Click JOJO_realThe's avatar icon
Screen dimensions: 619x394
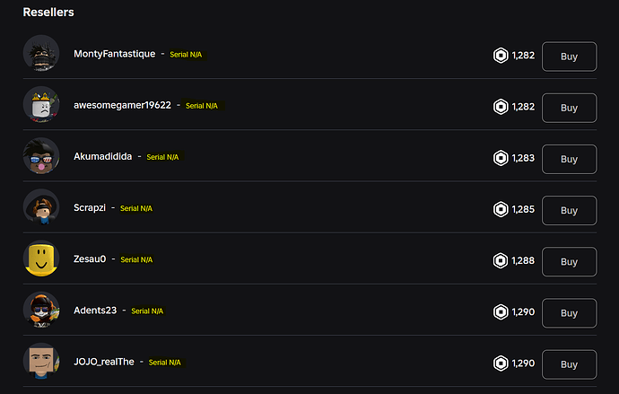click(41, 362)
